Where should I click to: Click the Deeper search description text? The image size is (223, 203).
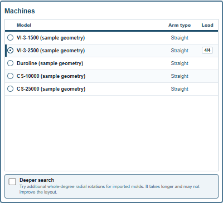(109, 189)
